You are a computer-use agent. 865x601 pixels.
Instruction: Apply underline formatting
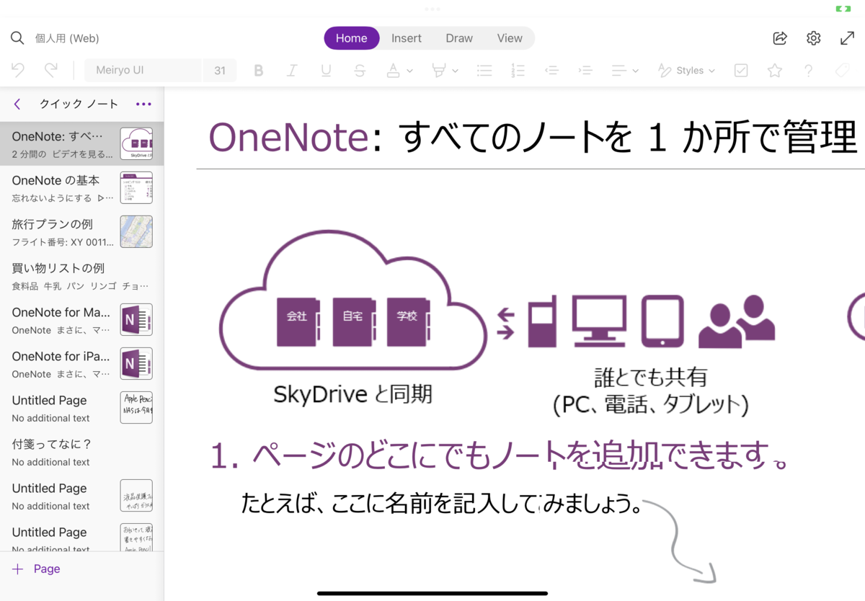pos(326,70)
